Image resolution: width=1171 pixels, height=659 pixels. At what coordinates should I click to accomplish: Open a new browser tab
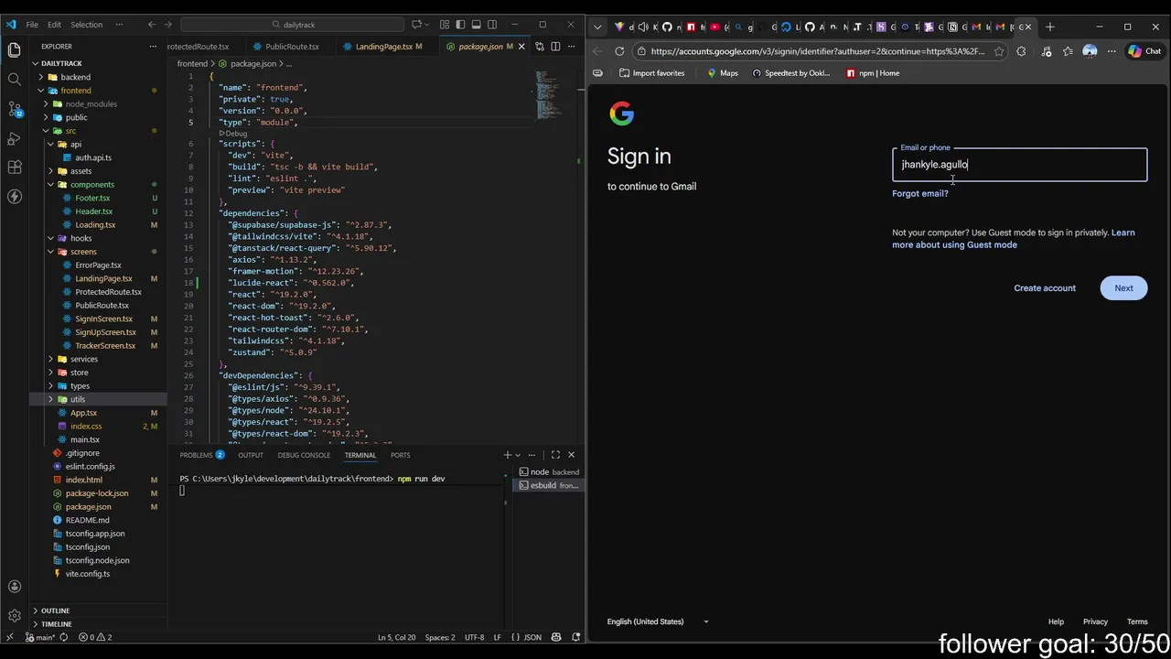1050,27
